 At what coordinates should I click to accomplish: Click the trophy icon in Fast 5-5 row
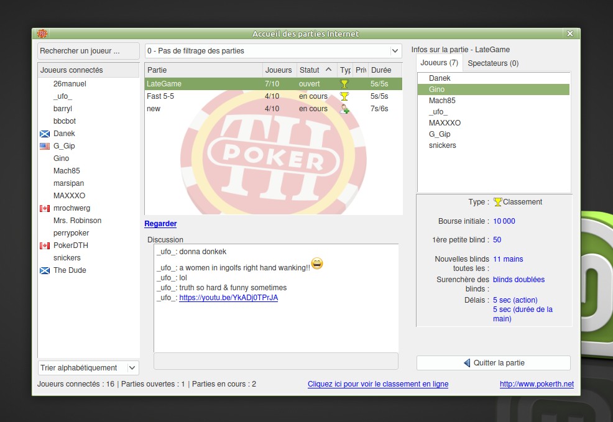344,96
